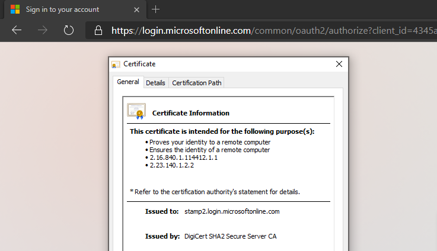437x251 pixels.
Task: Click 'Ensures the identity of a remote computer'
Action: click(209, 150)
